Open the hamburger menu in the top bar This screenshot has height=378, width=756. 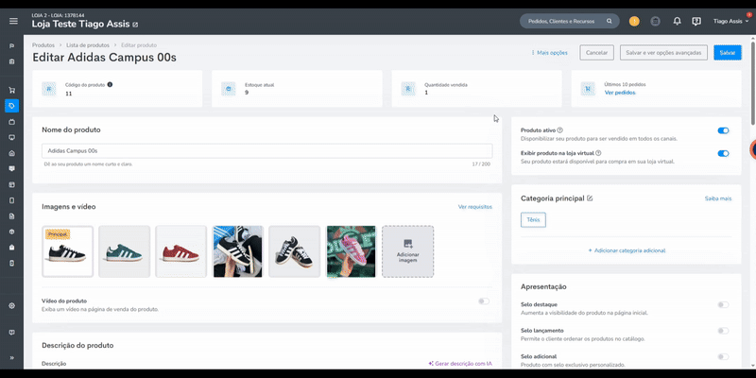point(13,21)
